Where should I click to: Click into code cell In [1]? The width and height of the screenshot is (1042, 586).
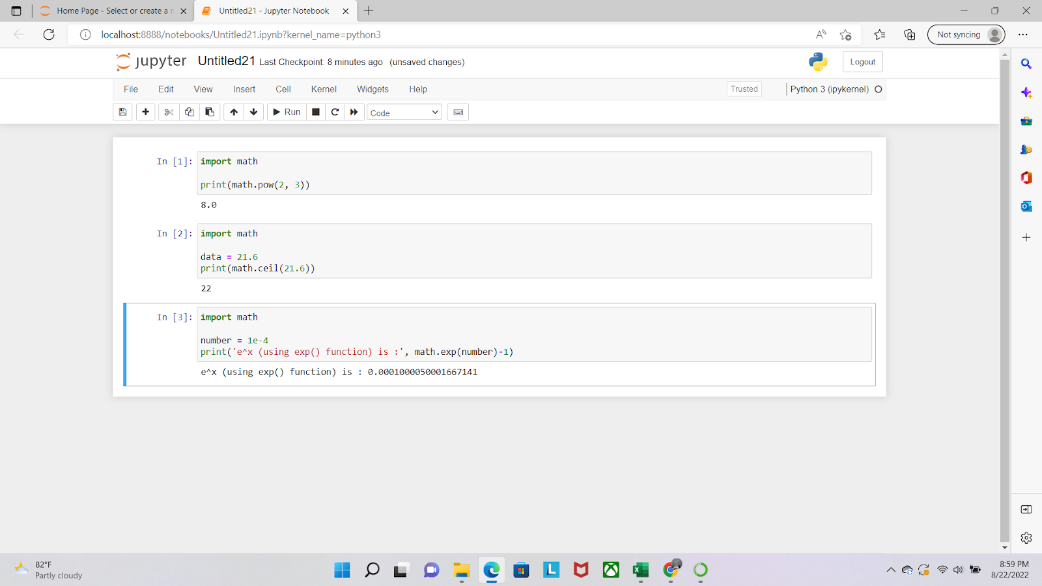coord(534,173)
